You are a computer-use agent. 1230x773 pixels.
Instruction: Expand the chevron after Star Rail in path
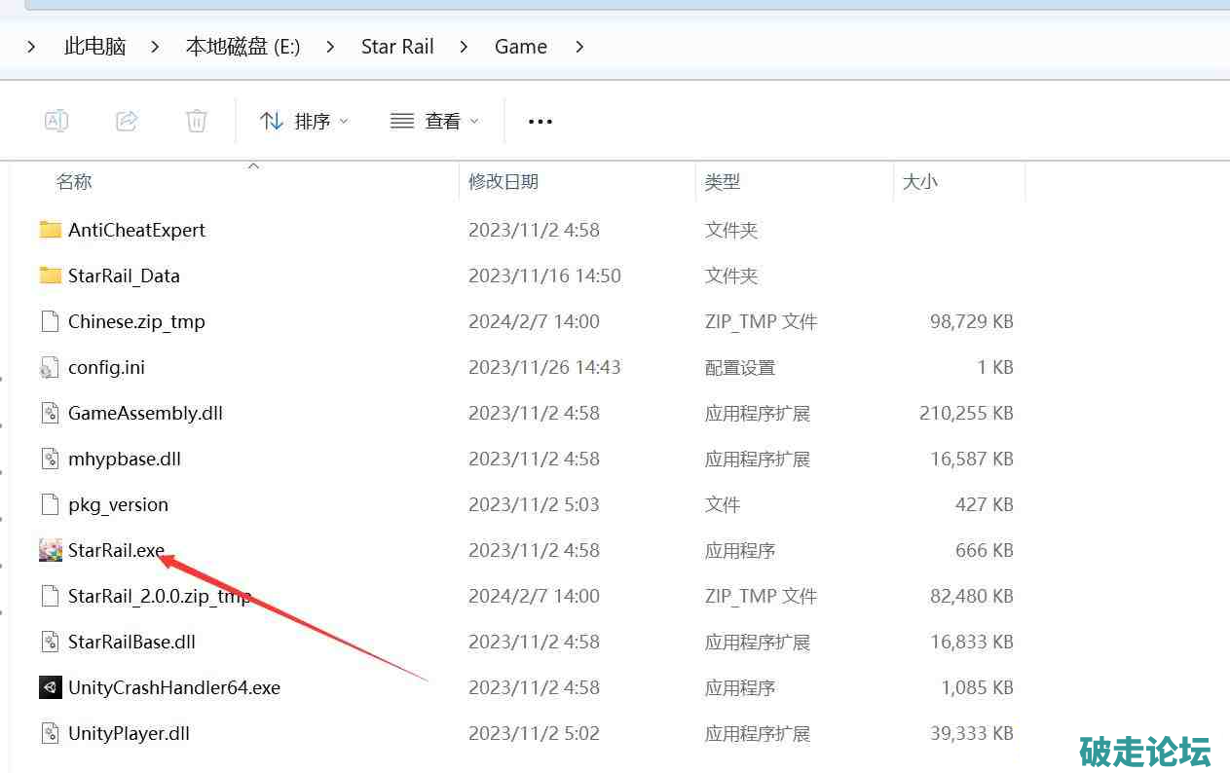coord(465,47)
